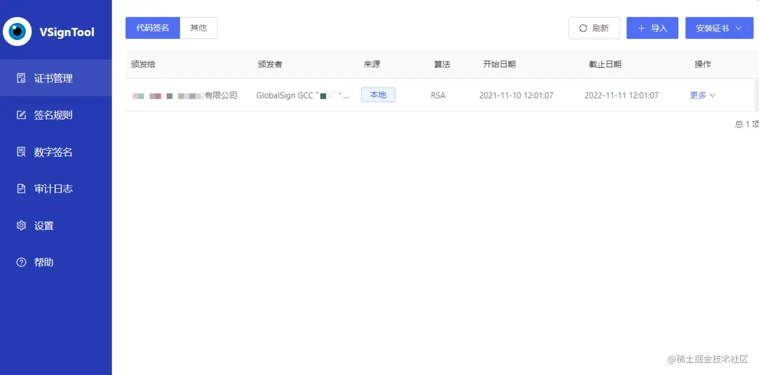
Task: Click the 签名规则 edit icon
Action: point(21,115)
